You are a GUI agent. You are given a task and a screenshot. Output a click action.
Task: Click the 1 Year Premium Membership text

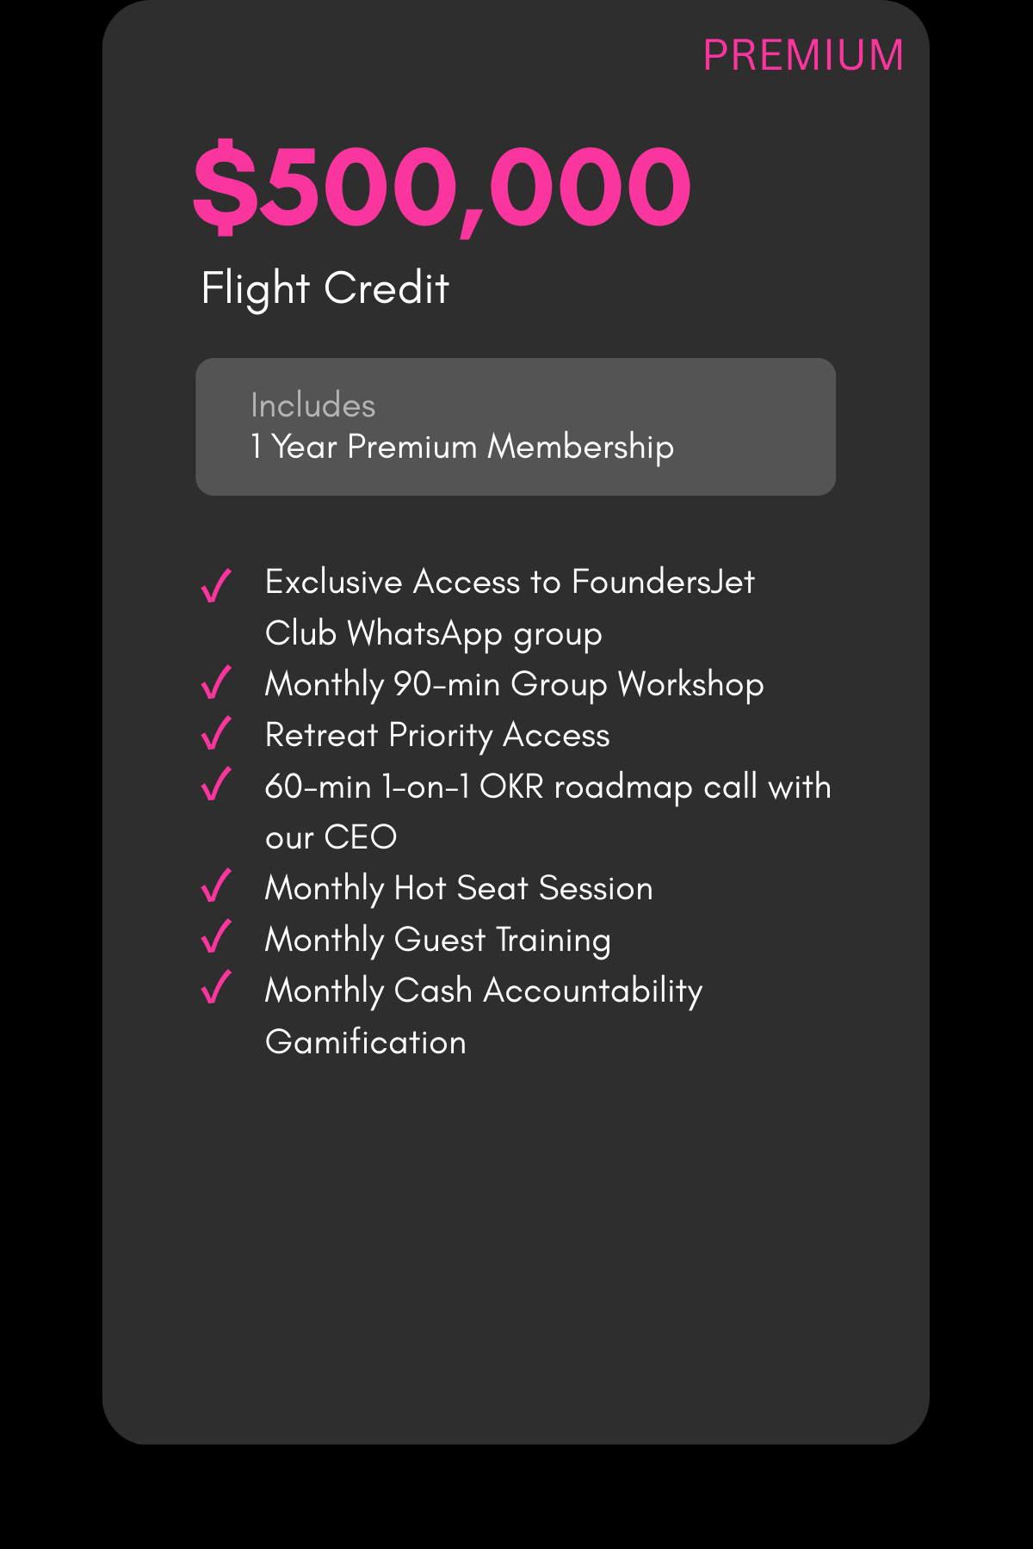462,447
